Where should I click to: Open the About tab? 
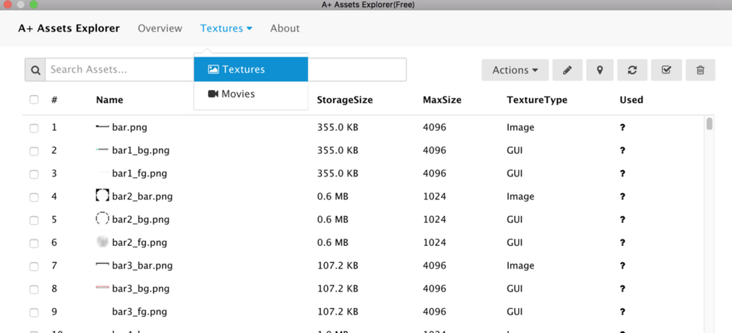[x=285, y=29]
